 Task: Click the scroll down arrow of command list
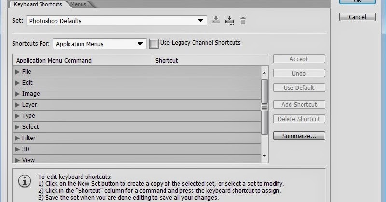(264, 156)
